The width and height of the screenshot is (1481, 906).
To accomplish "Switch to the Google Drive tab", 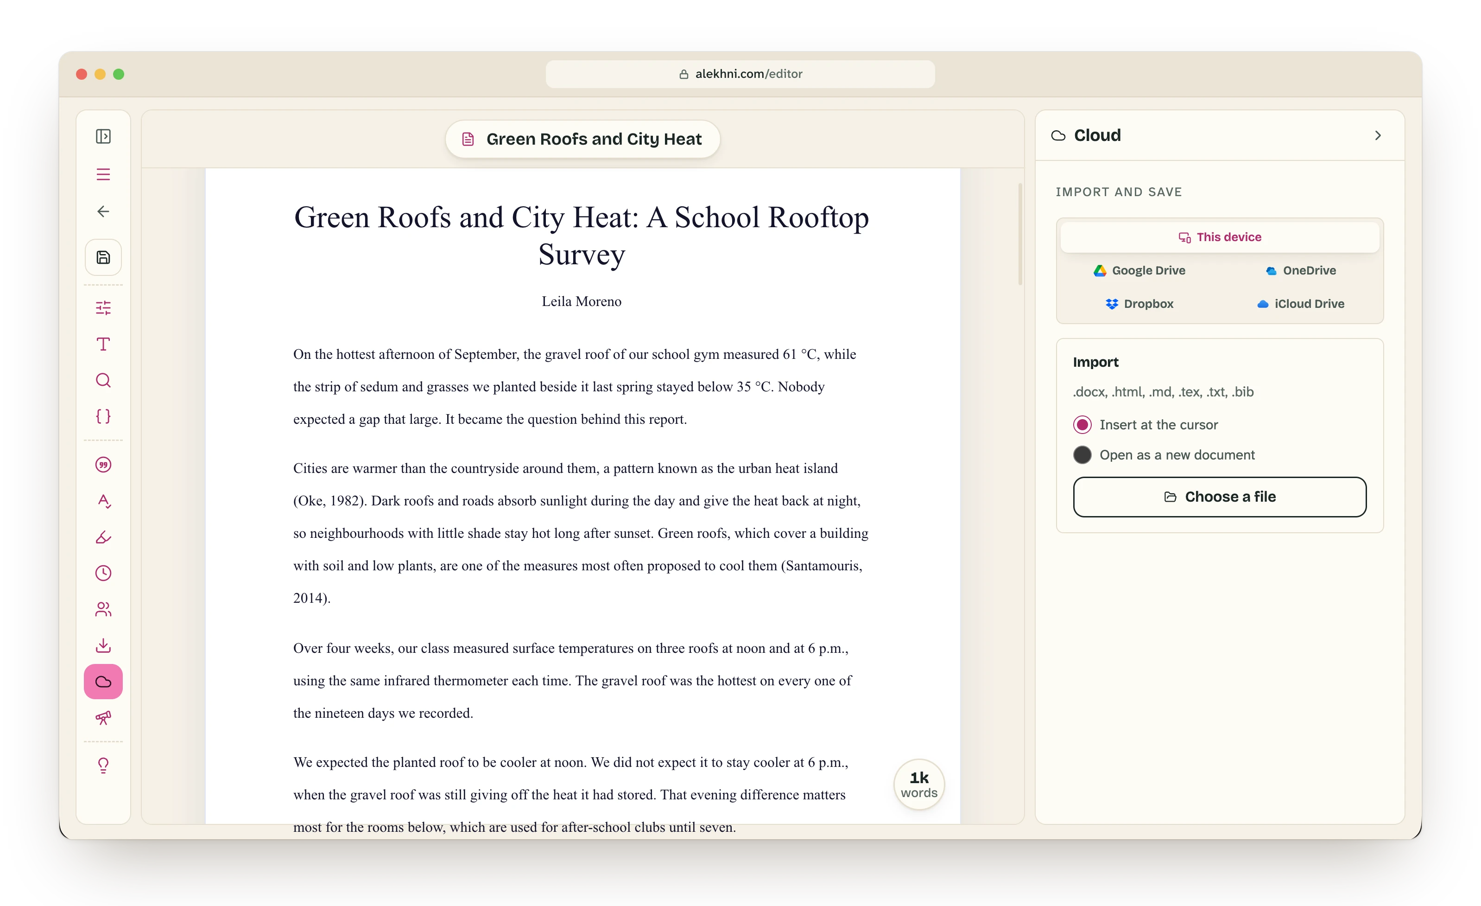I will click(x=1139, y=271).
